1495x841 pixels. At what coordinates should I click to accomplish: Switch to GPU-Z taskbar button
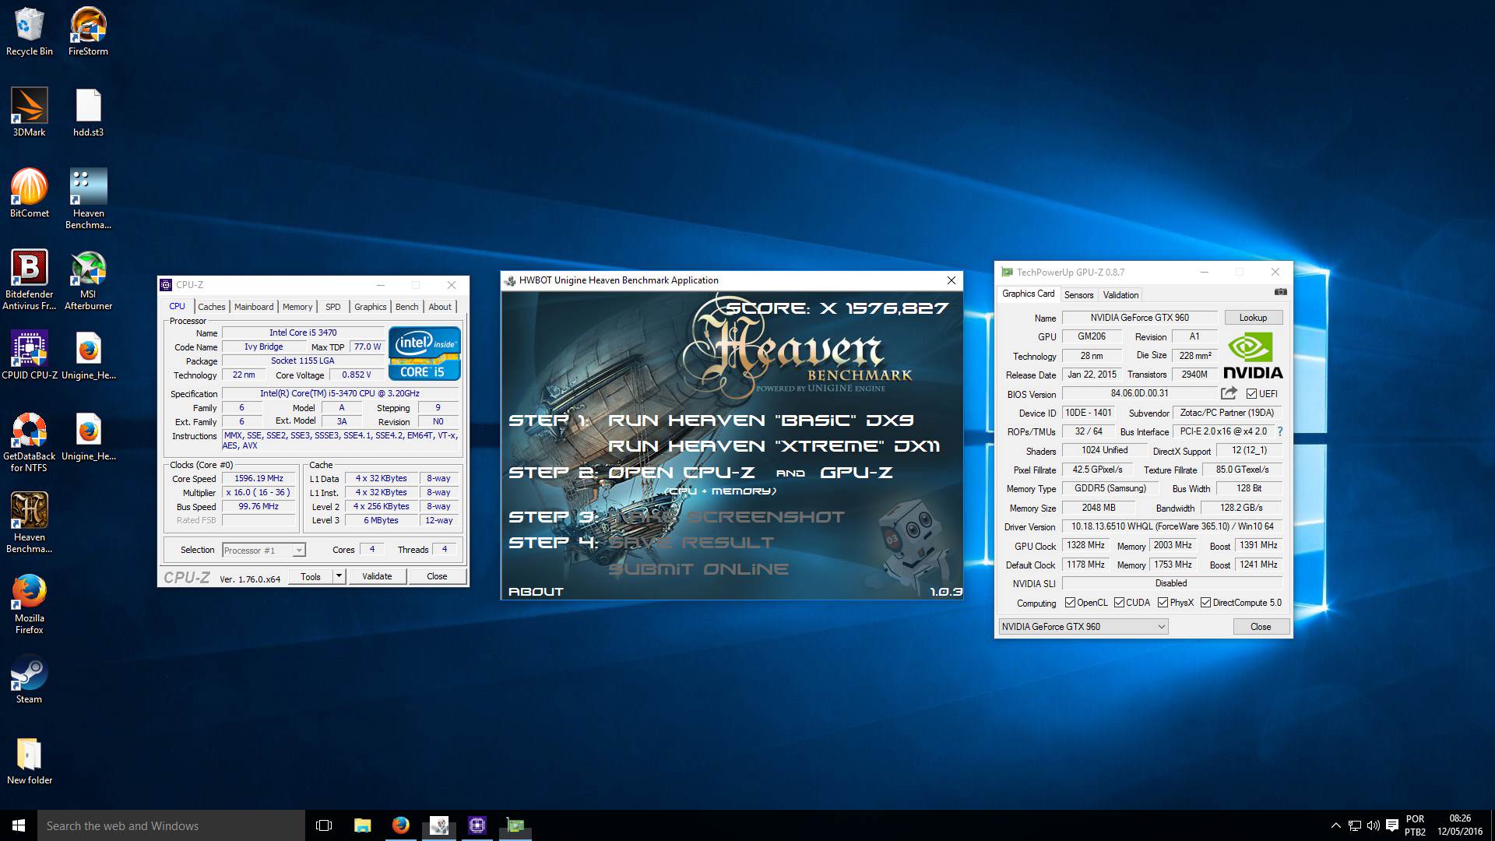click(x=515, y=825)
